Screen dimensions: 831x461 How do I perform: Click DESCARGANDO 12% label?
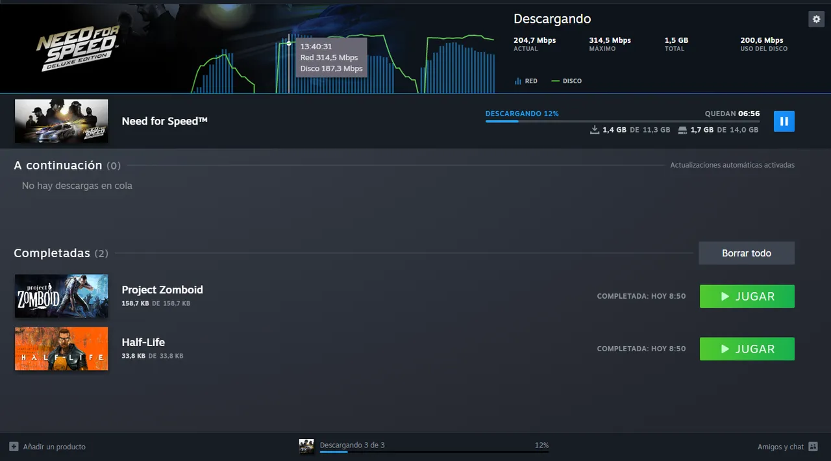coord(522,114)
